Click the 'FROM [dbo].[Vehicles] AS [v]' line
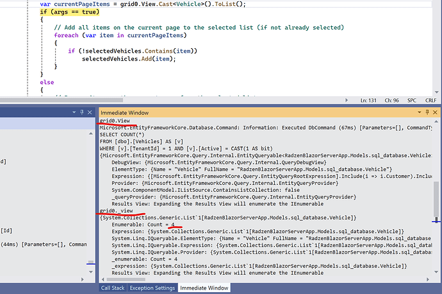 click(x=141, y=141)
